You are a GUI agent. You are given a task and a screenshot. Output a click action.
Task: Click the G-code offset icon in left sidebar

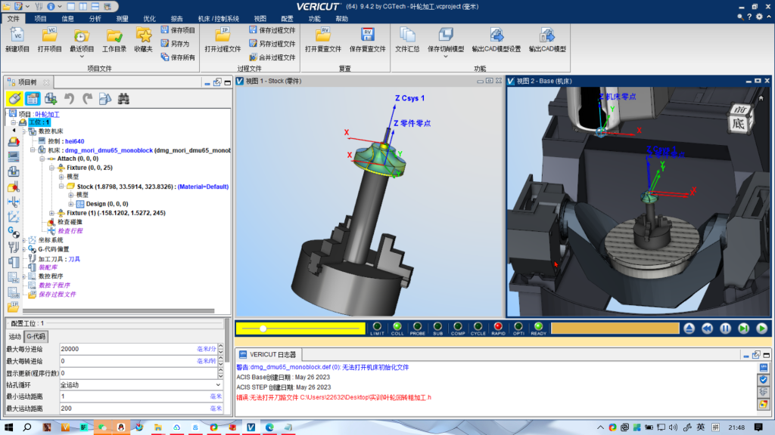(x=14, y=232)
